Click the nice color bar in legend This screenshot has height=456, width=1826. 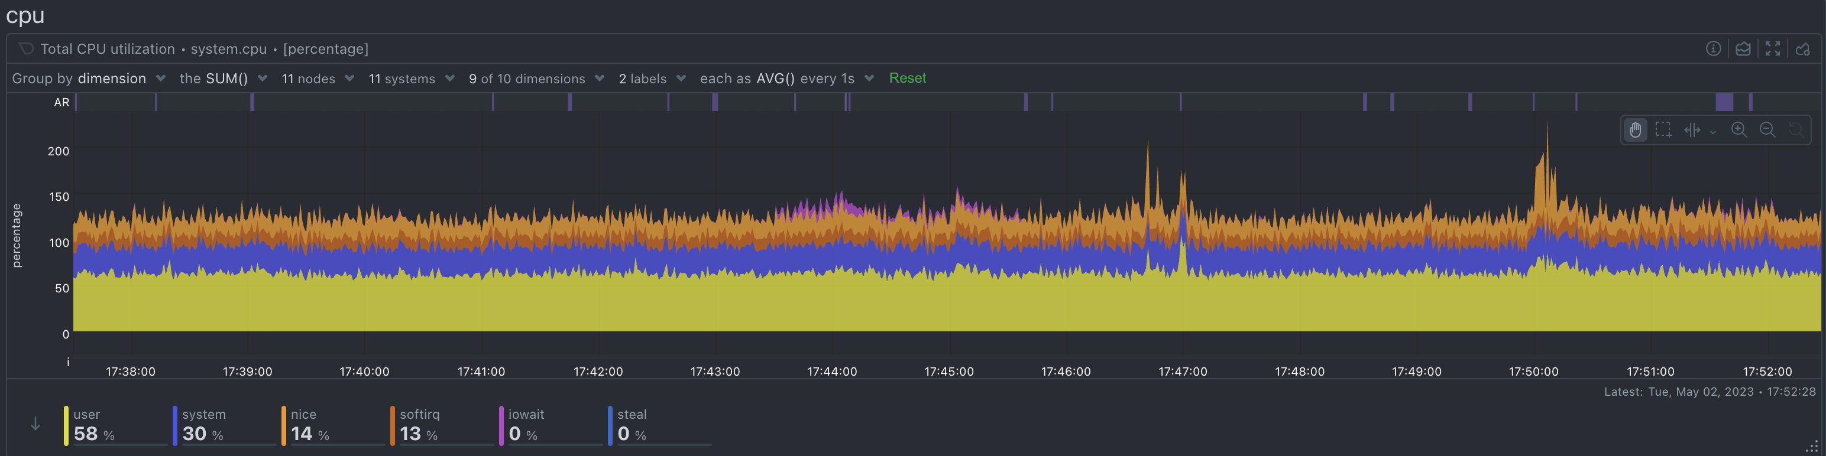284,425
